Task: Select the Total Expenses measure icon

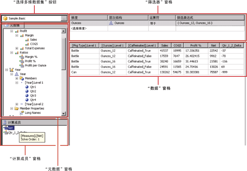Action: click(22, 48)
